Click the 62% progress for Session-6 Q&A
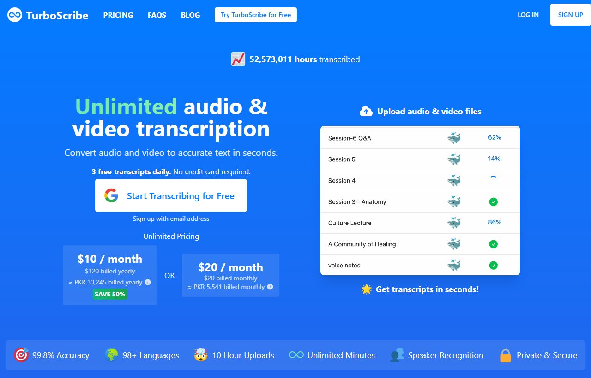This screenshot has width=591, height=378. point(495,137)
